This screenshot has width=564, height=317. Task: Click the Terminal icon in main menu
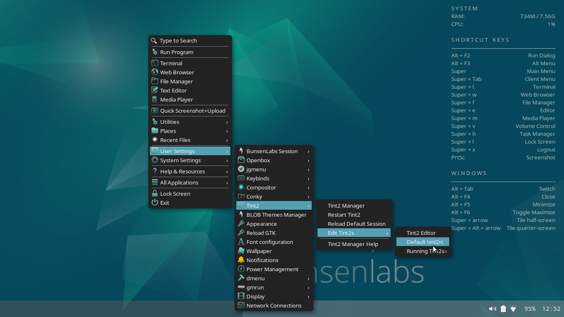[x=155, y=63]
